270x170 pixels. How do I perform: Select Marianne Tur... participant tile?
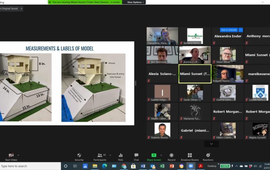(x=195, y=112)
